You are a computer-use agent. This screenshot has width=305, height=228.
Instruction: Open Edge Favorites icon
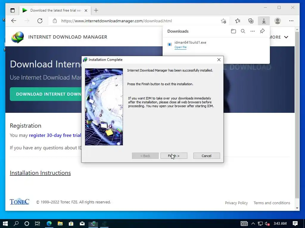pyautogui.click(x=238, y=21)
